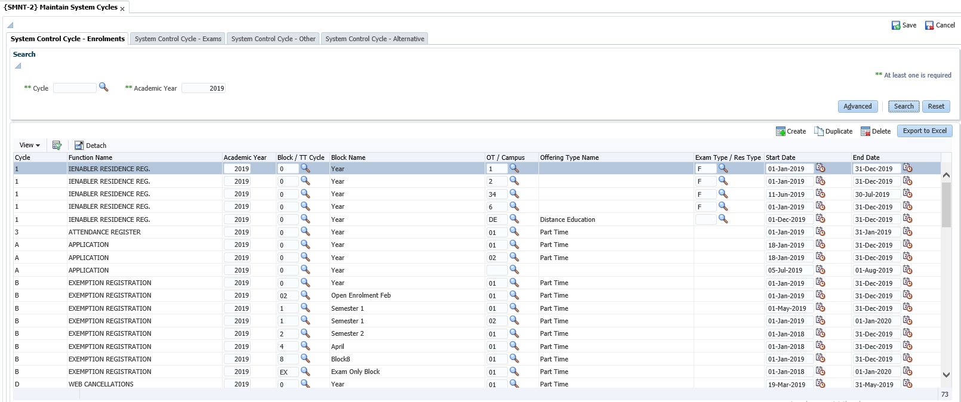Open End Date calendar for Attendance Register row
This screenshot has width=961, height=402.
coord(907,231)
